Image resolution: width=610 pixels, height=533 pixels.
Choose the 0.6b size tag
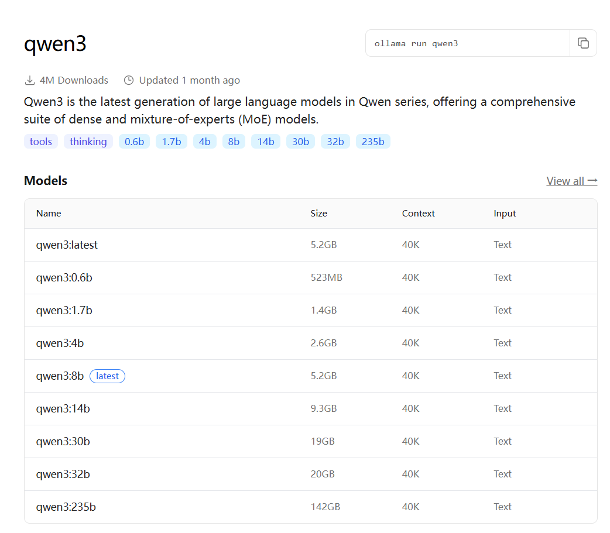point(134,142)
